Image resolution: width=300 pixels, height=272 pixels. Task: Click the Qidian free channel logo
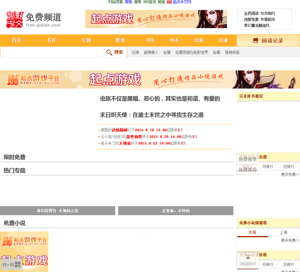(34, 20)
